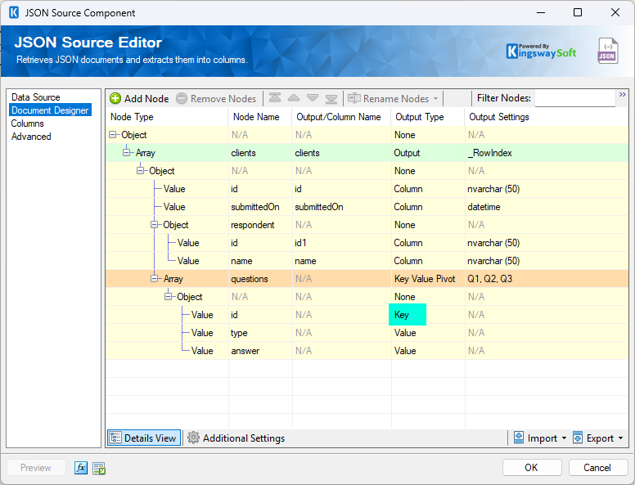This screenshot has width=635, height=485.
Task: Click the Node Name column header
Action: [260, 117]
